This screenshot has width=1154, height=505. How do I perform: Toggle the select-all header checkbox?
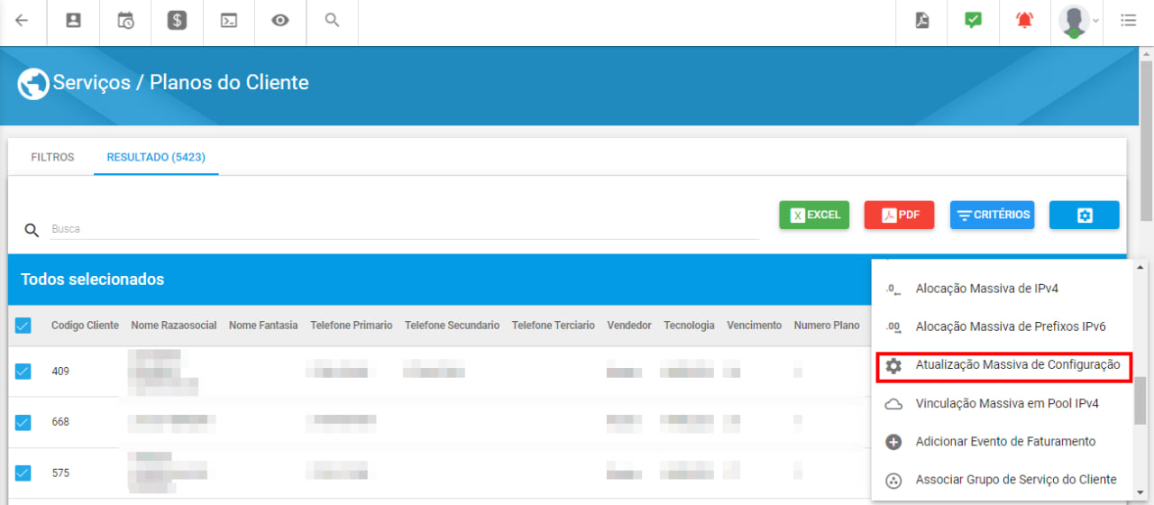pyautogui.click(x=23, y=326)
